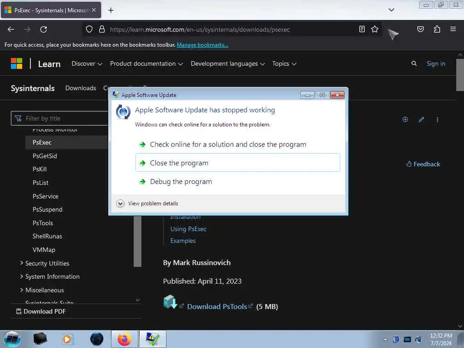Open Firefox from the taskbar
Screen dimensions: 464x348
point(125,339)
